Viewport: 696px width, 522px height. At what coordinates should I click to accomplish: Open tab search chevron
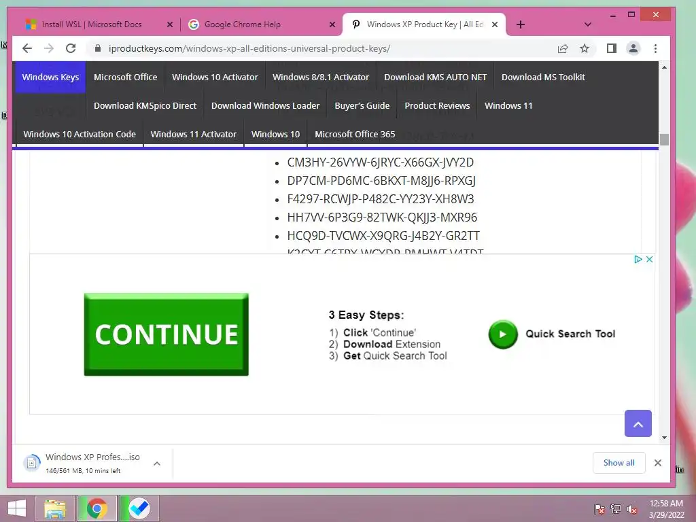tap(588, 24)
